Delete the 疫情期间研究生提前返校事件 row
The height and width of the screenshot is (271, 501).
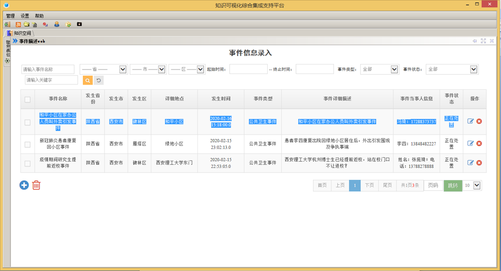tap(479, 163)
